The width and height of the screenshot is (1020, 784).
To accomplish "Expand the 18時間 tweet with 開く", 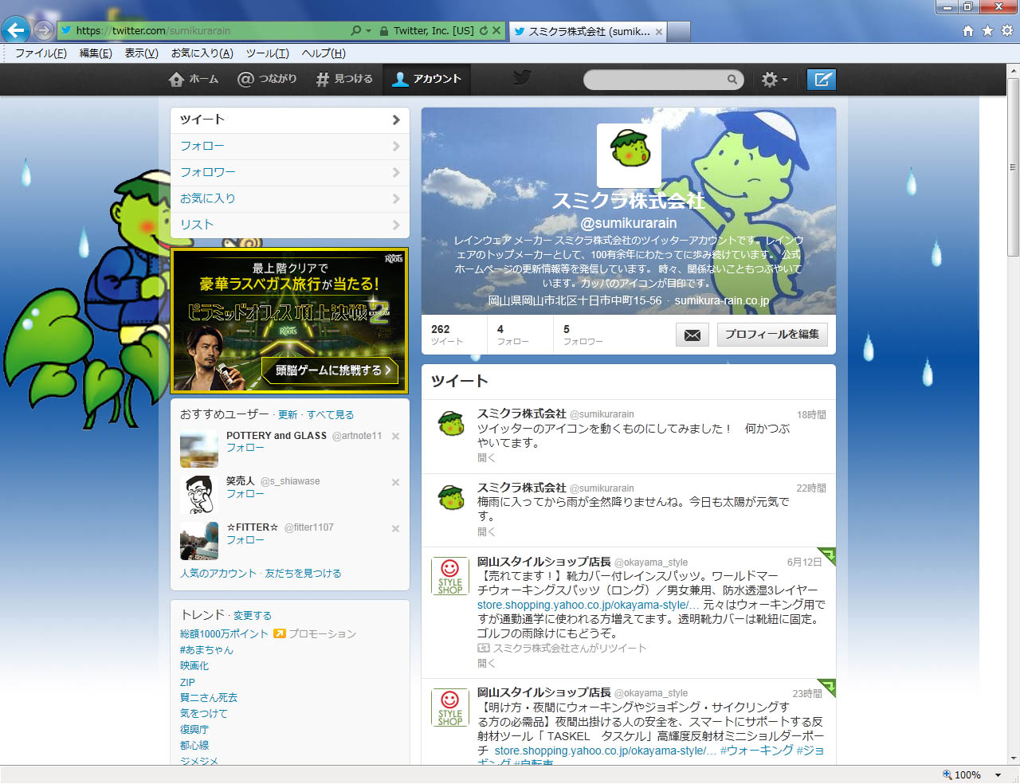I will (x=486, y=458).
